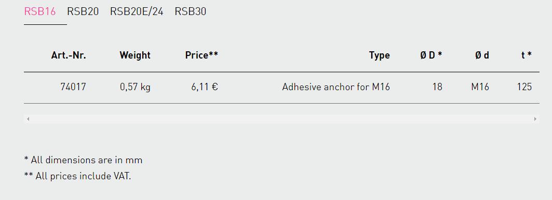Image resolution: width=552 pixels, height=200 pixels.
Task: Switch to the RSB20 tab
Action: (83, 11)
